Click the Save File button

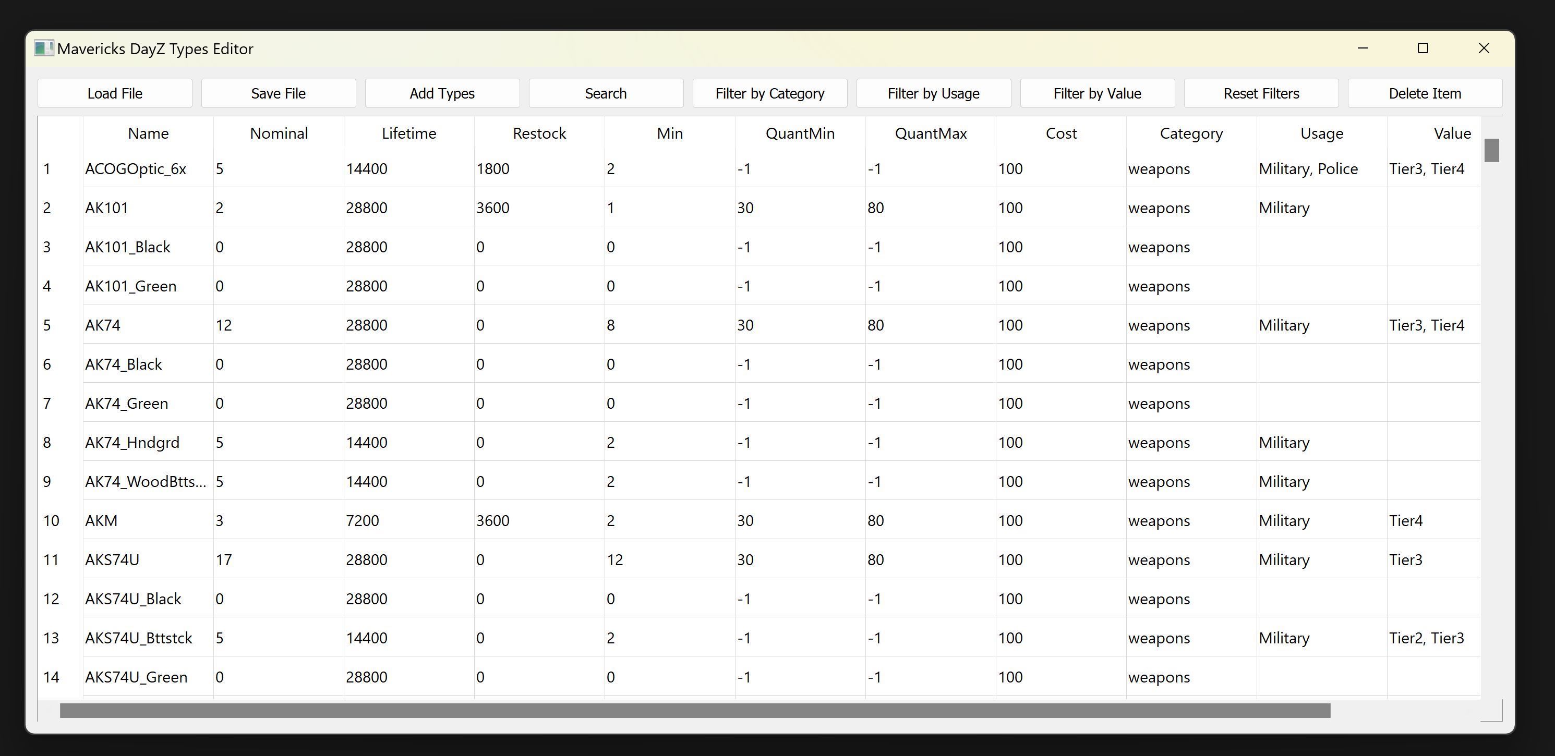point(278,93)
